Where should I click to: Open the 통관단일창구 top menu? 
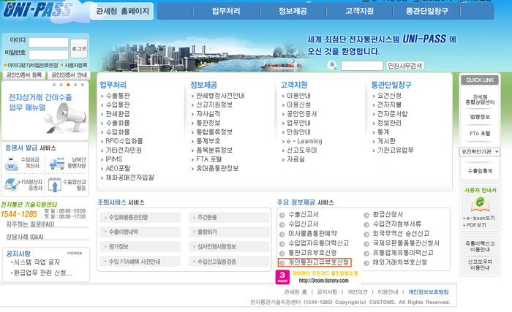click(x=426, y=11)
